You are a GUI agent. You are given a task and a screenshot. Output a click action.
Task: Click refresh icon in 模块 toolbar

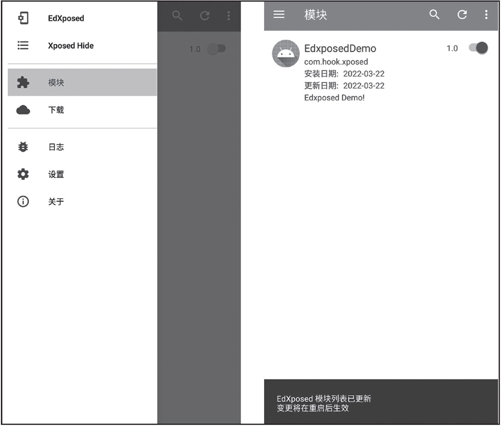(x=462, y=14)
